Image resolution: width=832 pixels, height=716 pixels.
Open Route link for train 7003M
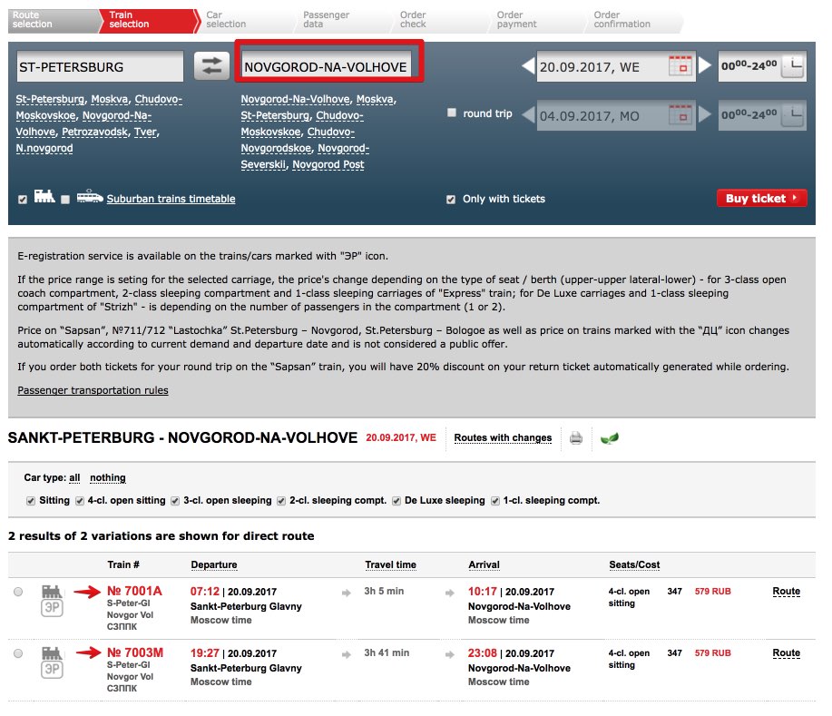786,652
